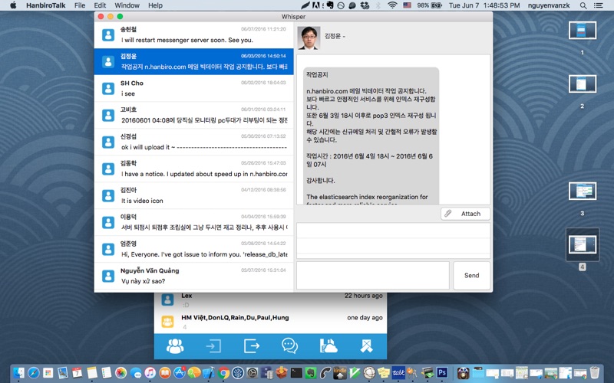Click Lex's avatar in the background window

tap(167, 300)
